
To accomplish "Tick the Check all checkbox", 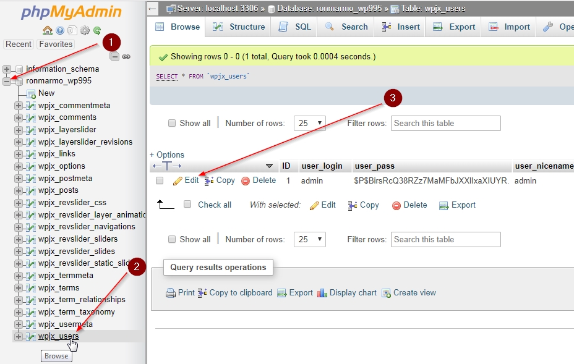I will tap(187, 205).
